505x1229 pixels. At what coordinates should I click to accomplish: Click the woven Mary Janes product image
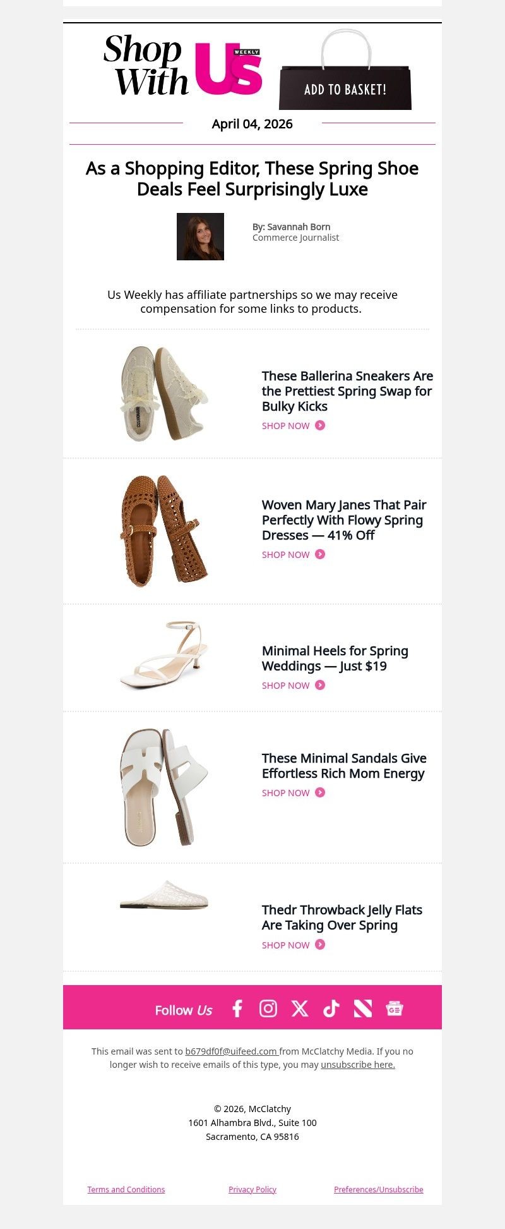(x=163, y=531)
